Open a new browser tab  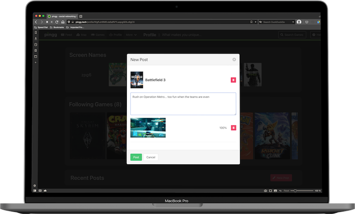81,16
